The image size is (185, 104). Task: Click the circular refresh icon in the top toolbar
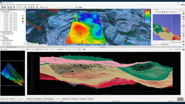[20, 7]
